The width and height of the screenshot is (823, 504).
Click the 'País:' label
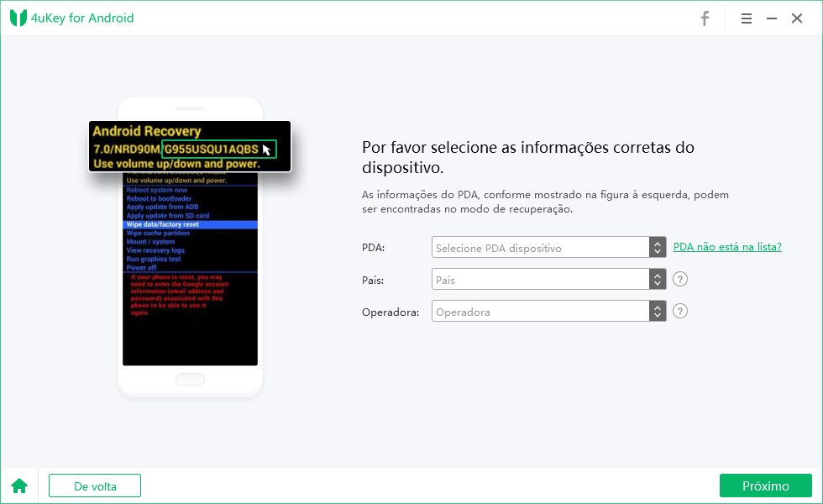pos(373,280)
